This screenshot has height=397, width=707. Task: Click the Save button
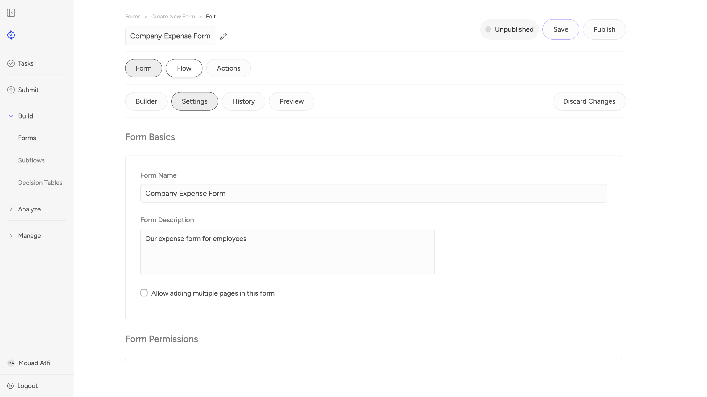pos(561,29)
